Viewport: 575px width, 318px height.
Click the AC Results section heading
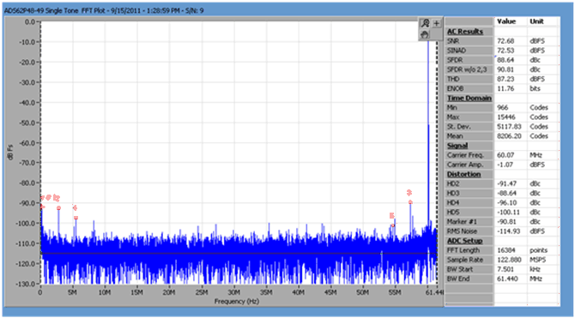(464, 32)
